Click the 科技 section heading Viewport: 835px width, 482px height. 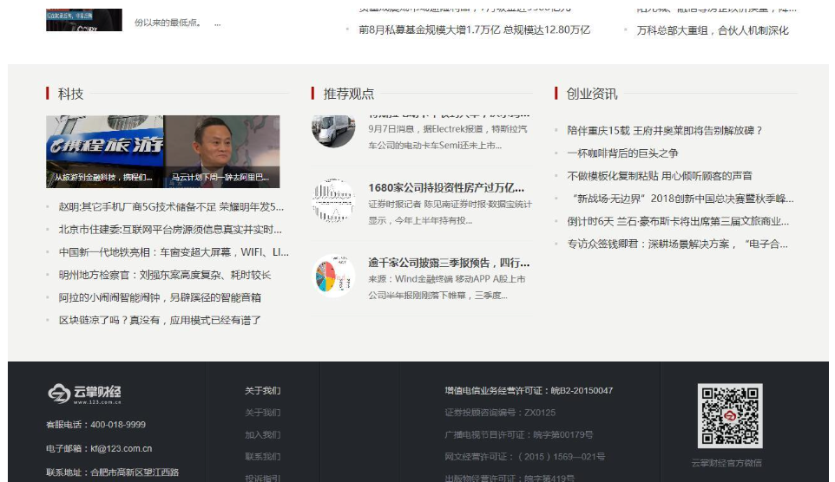[x=71, y=94]
